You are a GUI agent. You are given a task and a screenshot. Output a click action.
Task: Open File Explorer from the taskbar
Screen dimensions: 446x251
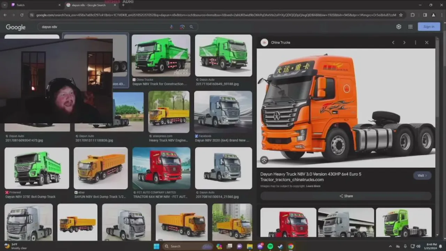pyautogui.click(x=250, y=246)
